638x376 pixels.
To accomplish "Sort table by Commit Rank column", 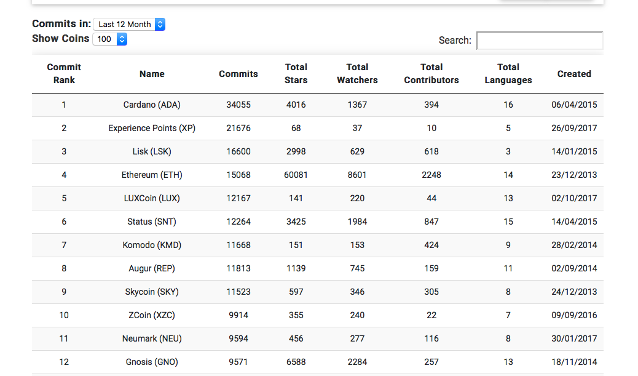I will [64, 74].
